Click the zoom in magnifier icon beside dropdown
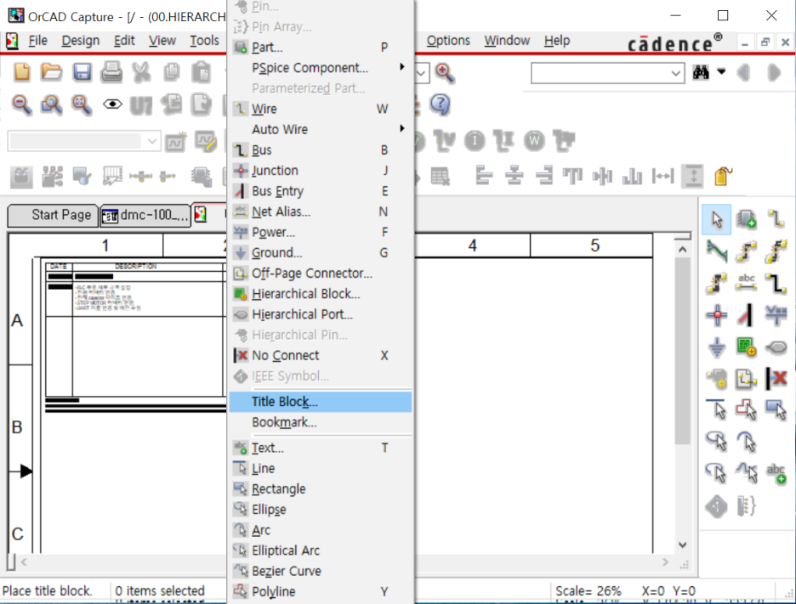Screen dimensions: 796x604 pyautogui.click(x=444, y=72)
